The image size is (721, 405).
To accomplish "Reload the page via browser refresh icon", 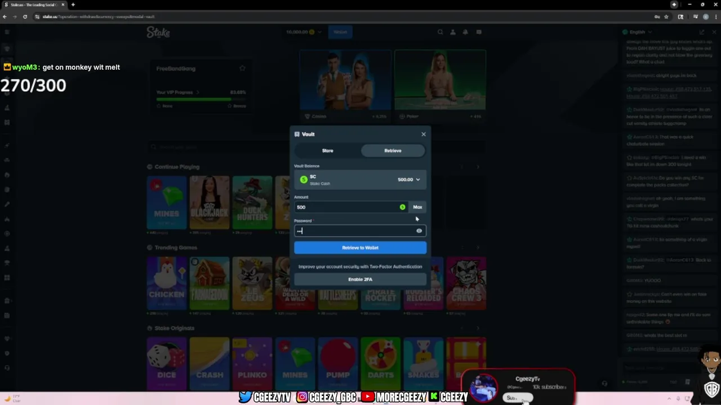I will pos(25,17).
